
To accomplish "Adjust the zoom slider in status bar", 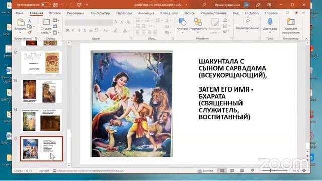I will (x=274, y=171).
